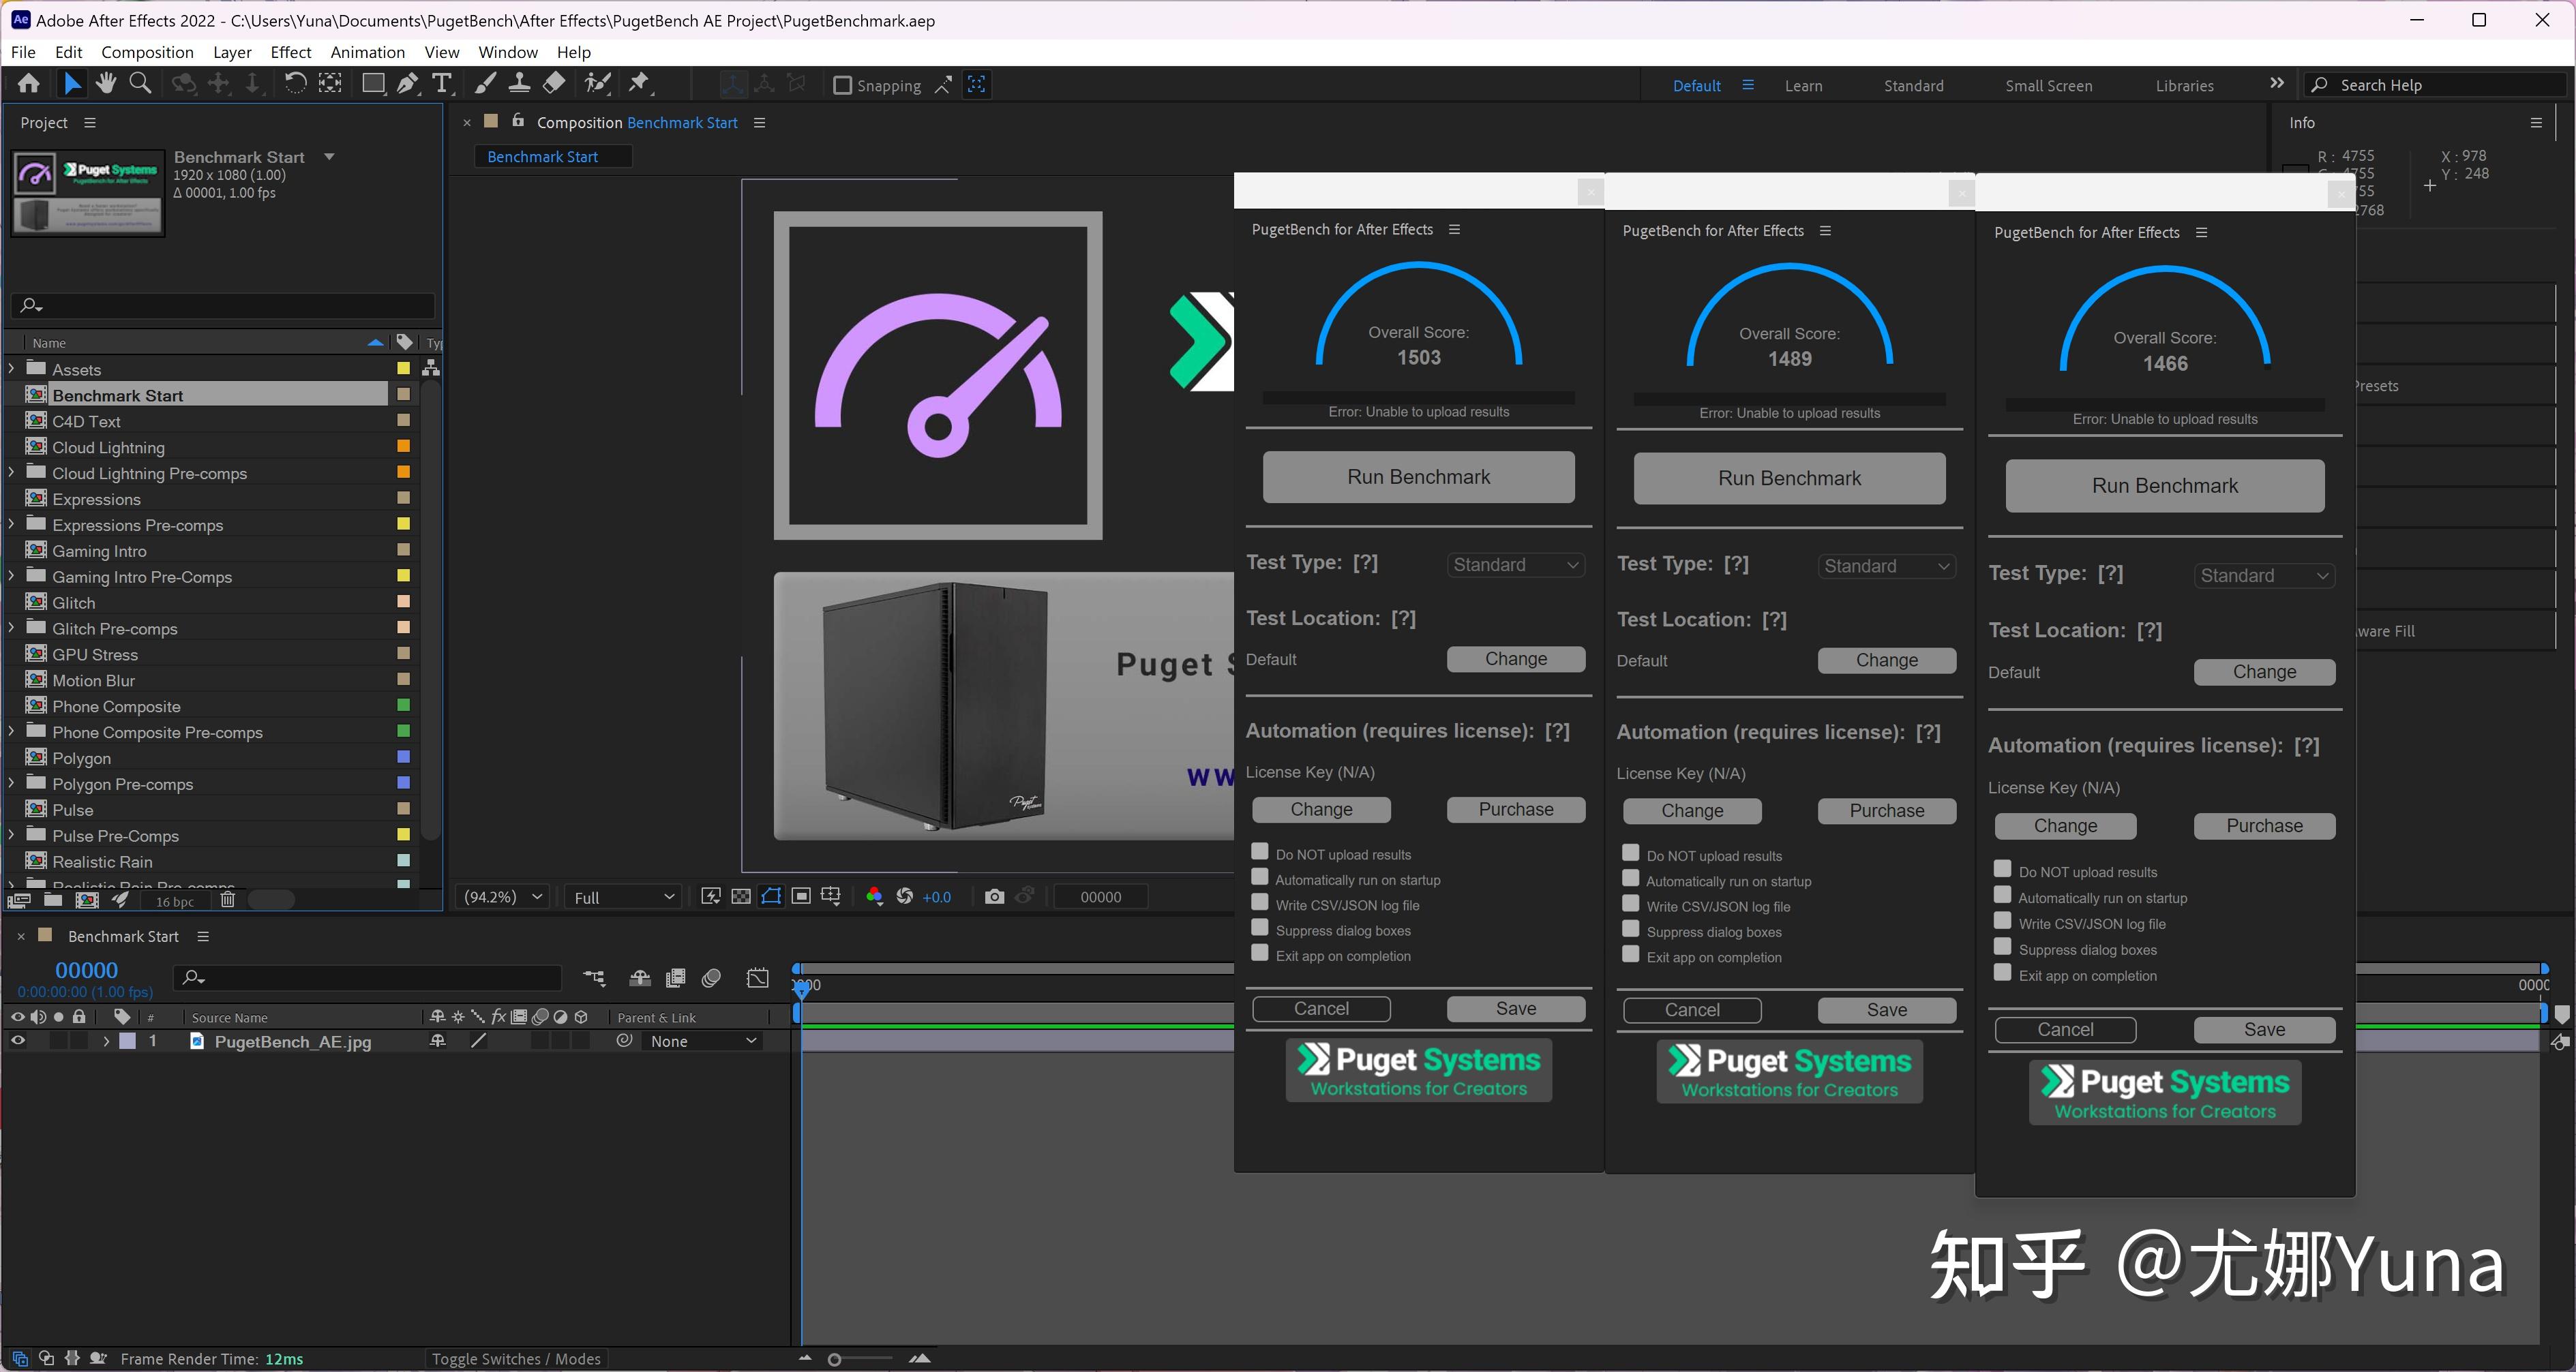2576x1372 pixels.
Task: Select the Hand tool in toolbar
Action: (106, 84)
